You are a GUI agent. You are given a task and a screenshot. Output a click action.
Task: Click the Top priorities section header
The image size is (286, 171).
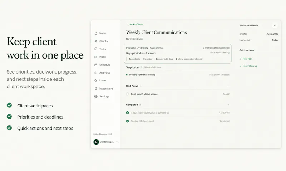click(133, 67)
